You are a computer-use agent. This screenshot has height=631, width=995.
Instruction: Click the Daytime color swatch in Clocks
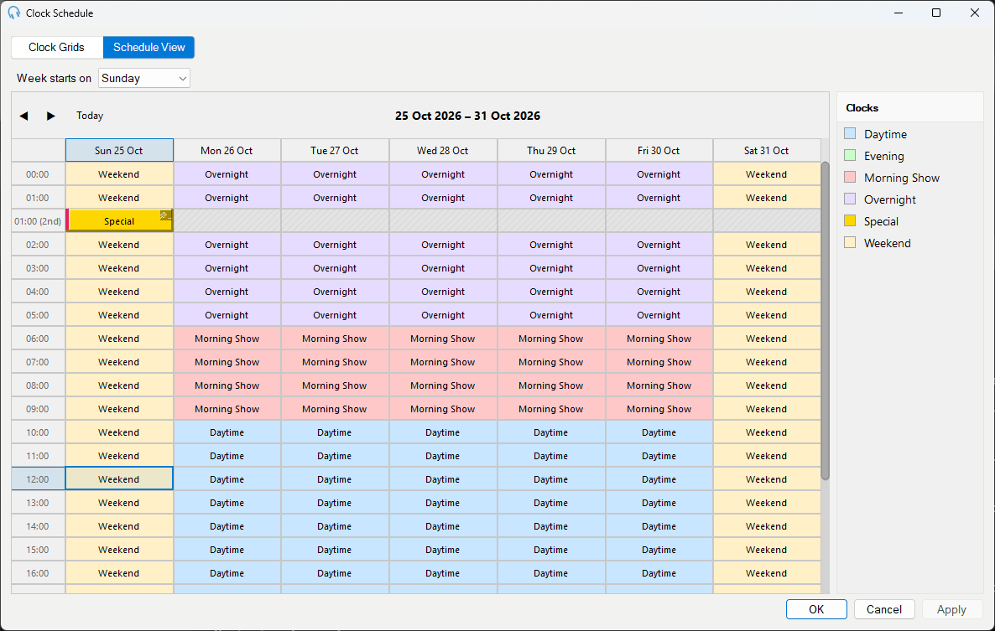(x=851, y=134)
